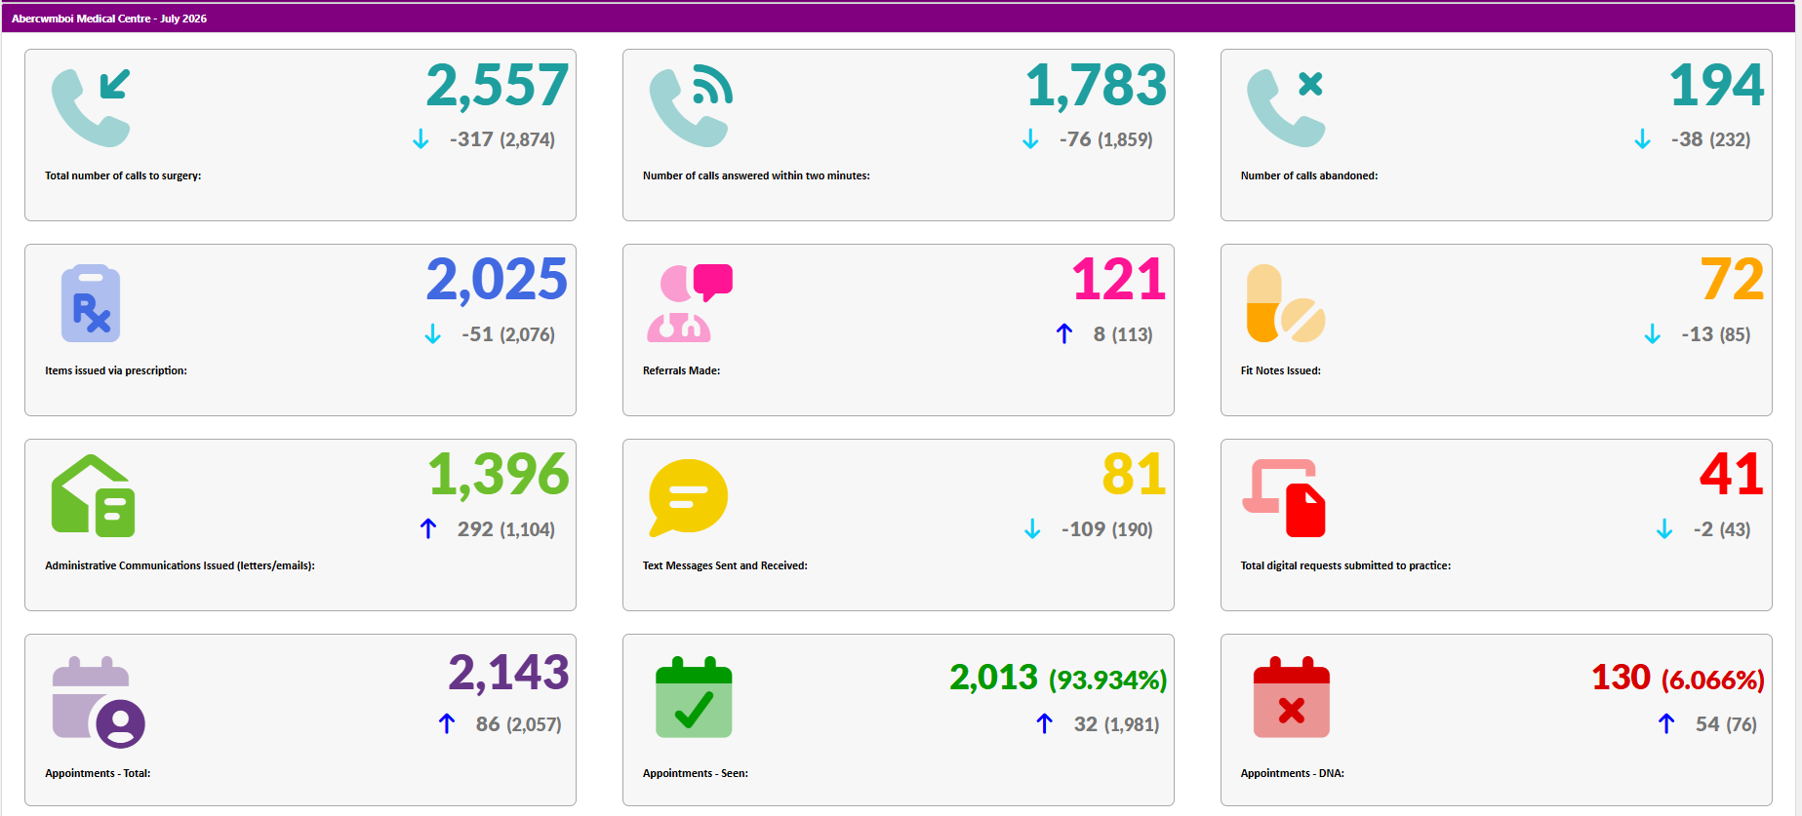Select the 130 (6.066%) DNA value

pyautogui.click(x=1678, y=678)
